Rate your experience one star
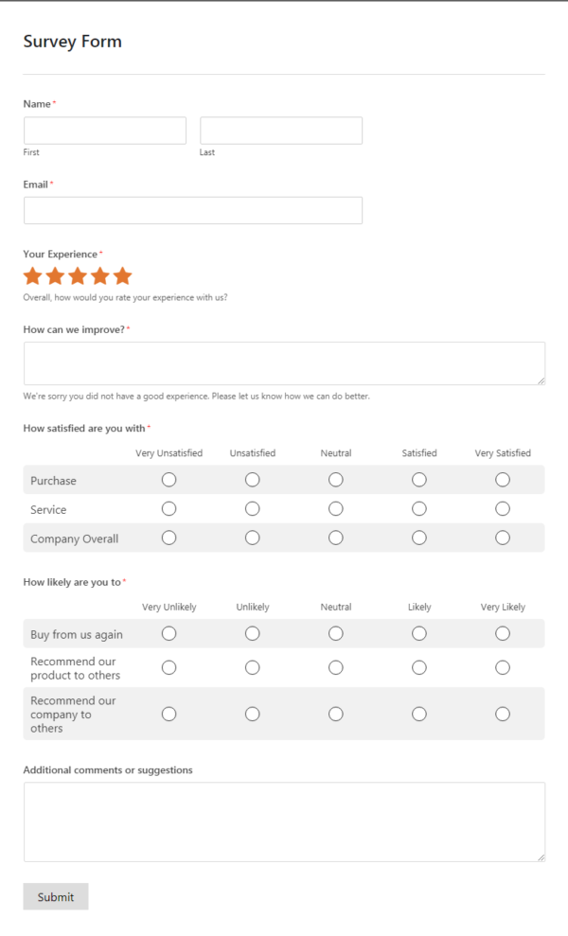The height and width of the screenshot is (936, 568). tap(32, 275)
